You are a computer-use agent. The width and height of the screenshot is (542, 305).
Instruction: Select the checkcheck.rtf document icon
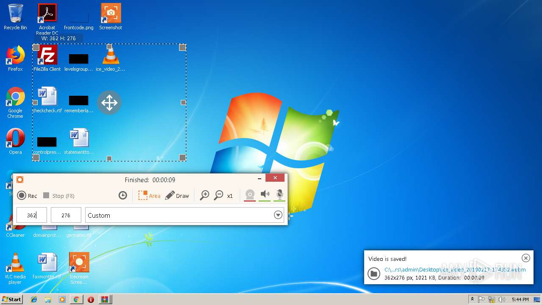click(x=47, y=100)
